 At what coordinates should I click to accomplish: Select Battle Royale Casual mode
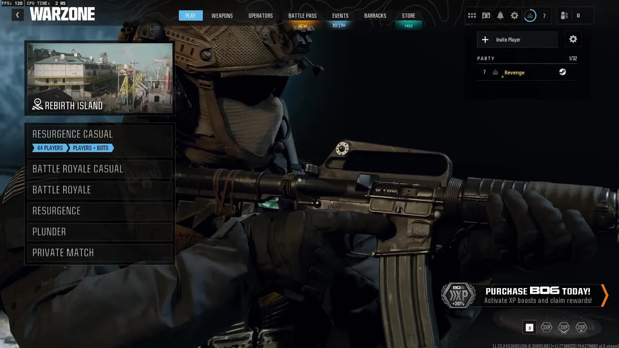[100, 169]
